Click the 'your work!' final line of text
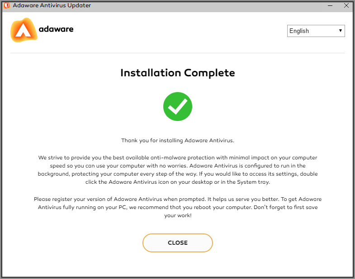 (178, 215)
